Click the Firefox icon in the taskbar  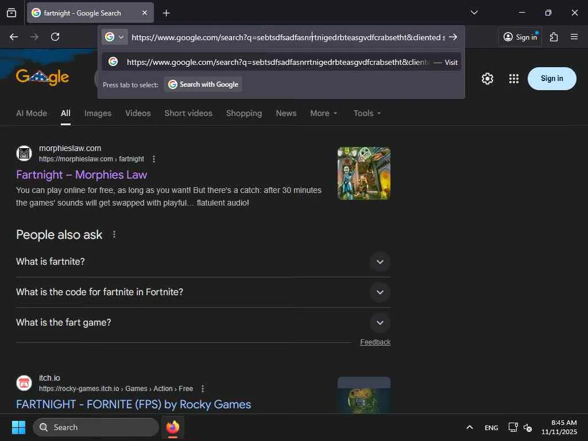[x=173, y=427]
